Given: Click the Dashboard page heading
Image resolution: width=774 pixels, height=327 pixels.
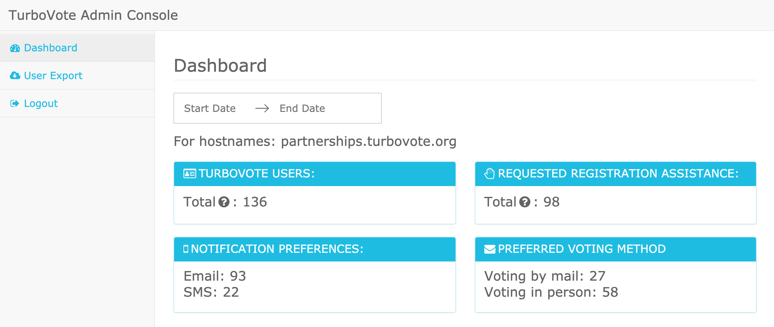Looking at the screenshot, I should (x=220, y=66).
